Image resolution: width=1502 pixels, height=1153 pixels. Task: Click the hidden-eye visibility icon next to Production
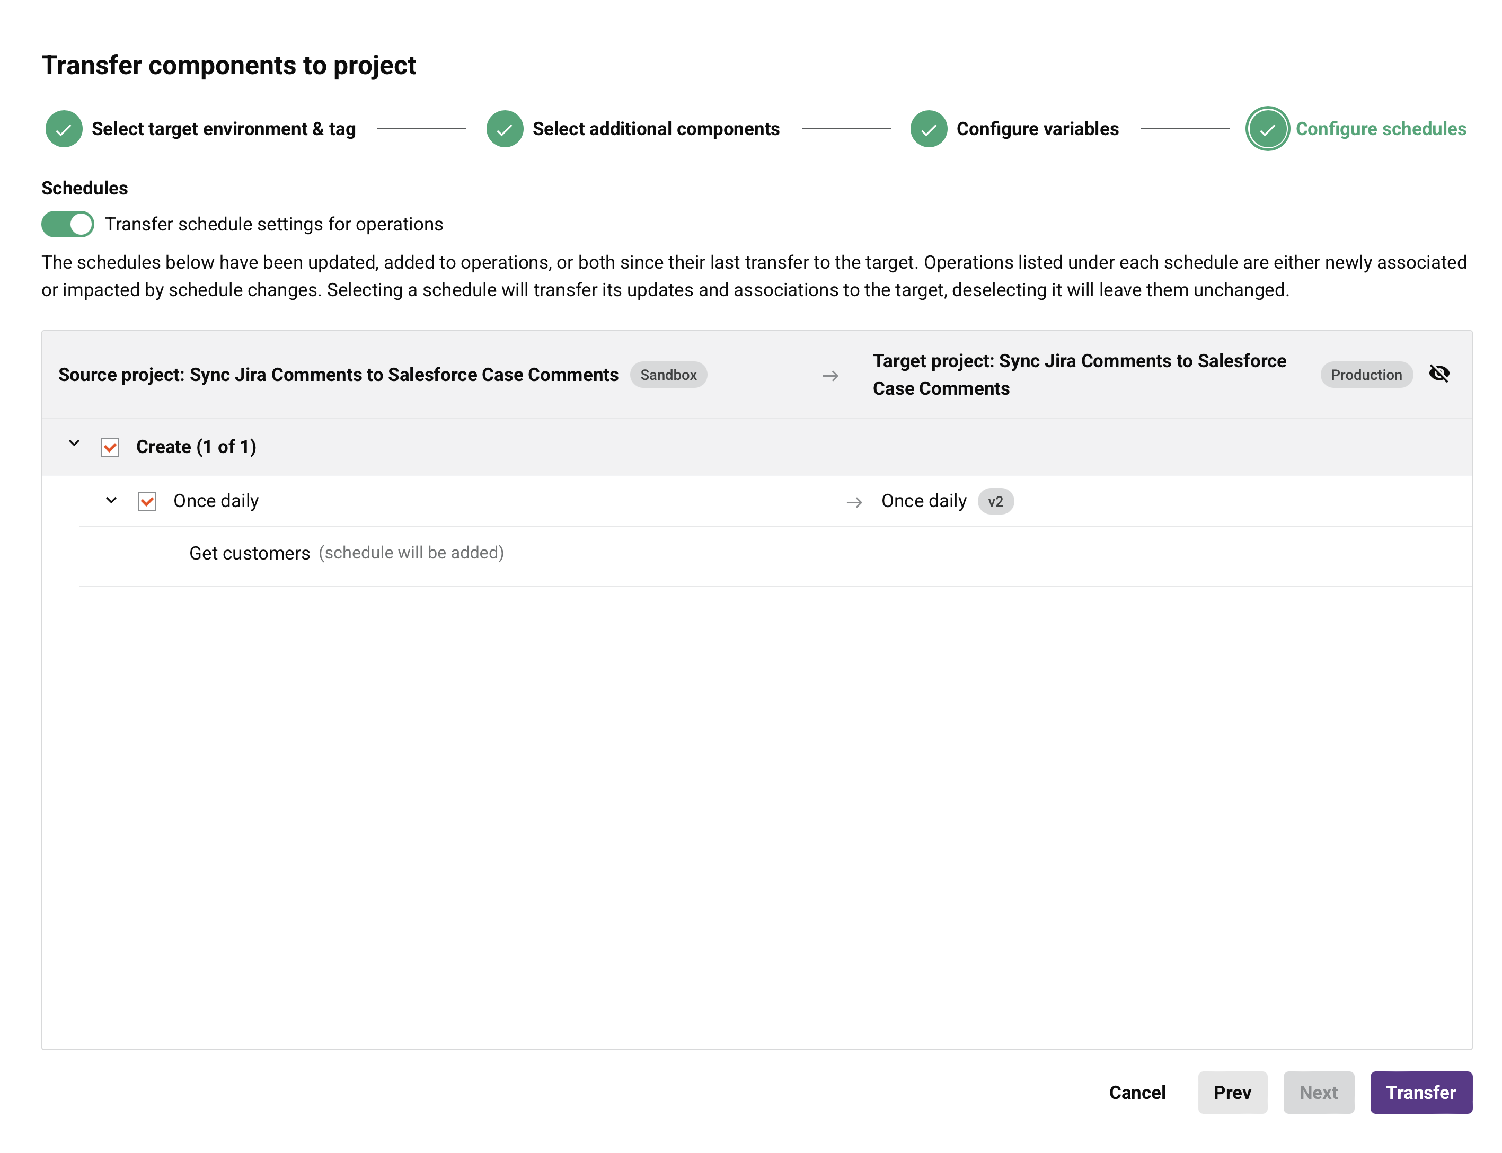[x=1439, y=374]
